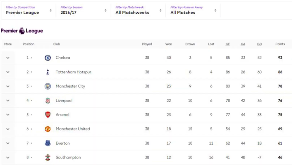The image size is (292, 165).
Task: Open the Filter by Season dropdown
Action: [x=83, y=10]
